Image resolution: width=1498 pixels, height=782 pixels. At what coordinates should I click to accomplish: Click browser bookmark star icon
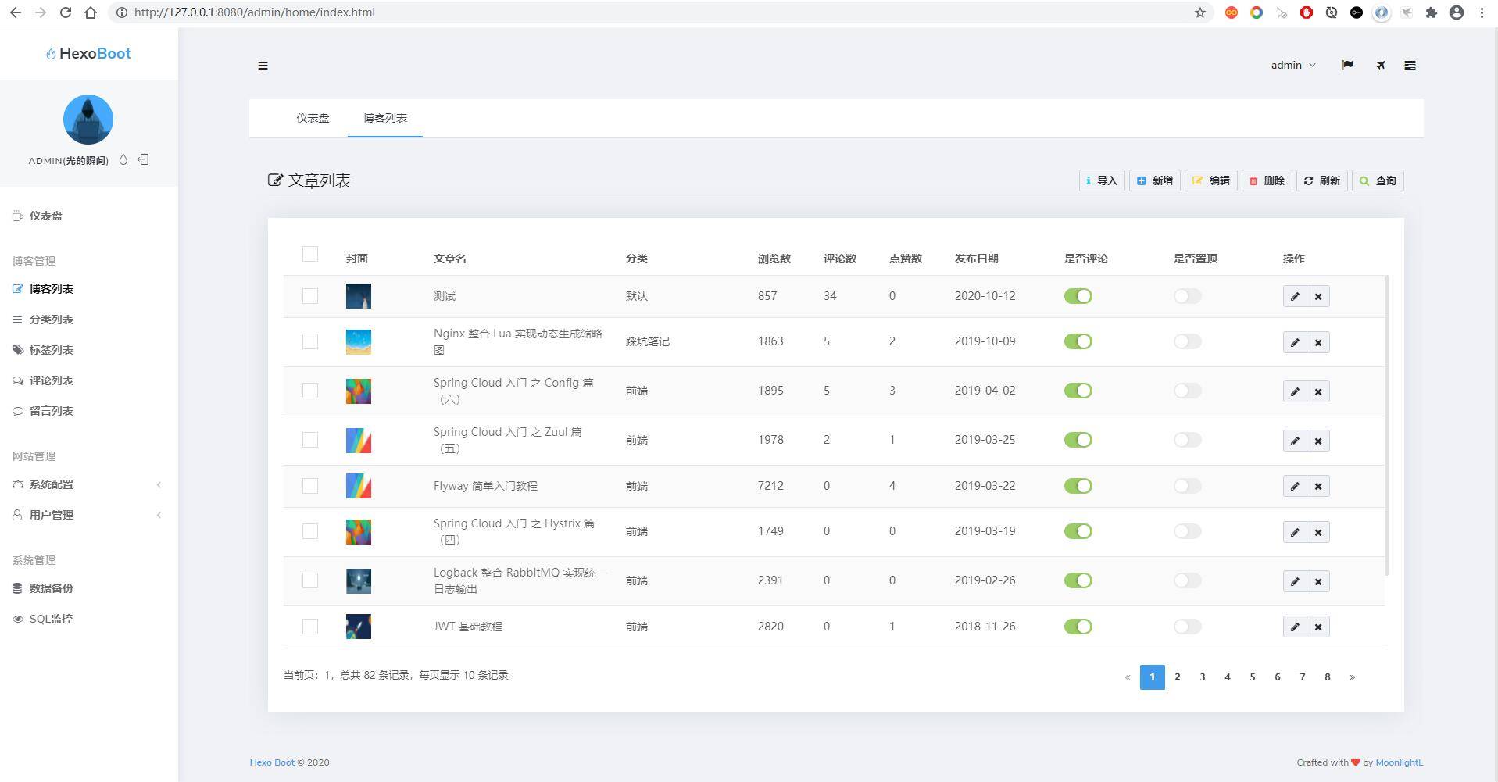1199,12
